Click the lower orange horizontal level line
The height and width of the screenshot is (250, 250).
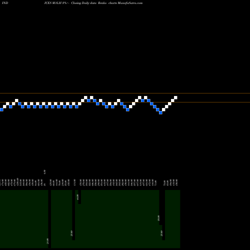[x=125, y=102]
